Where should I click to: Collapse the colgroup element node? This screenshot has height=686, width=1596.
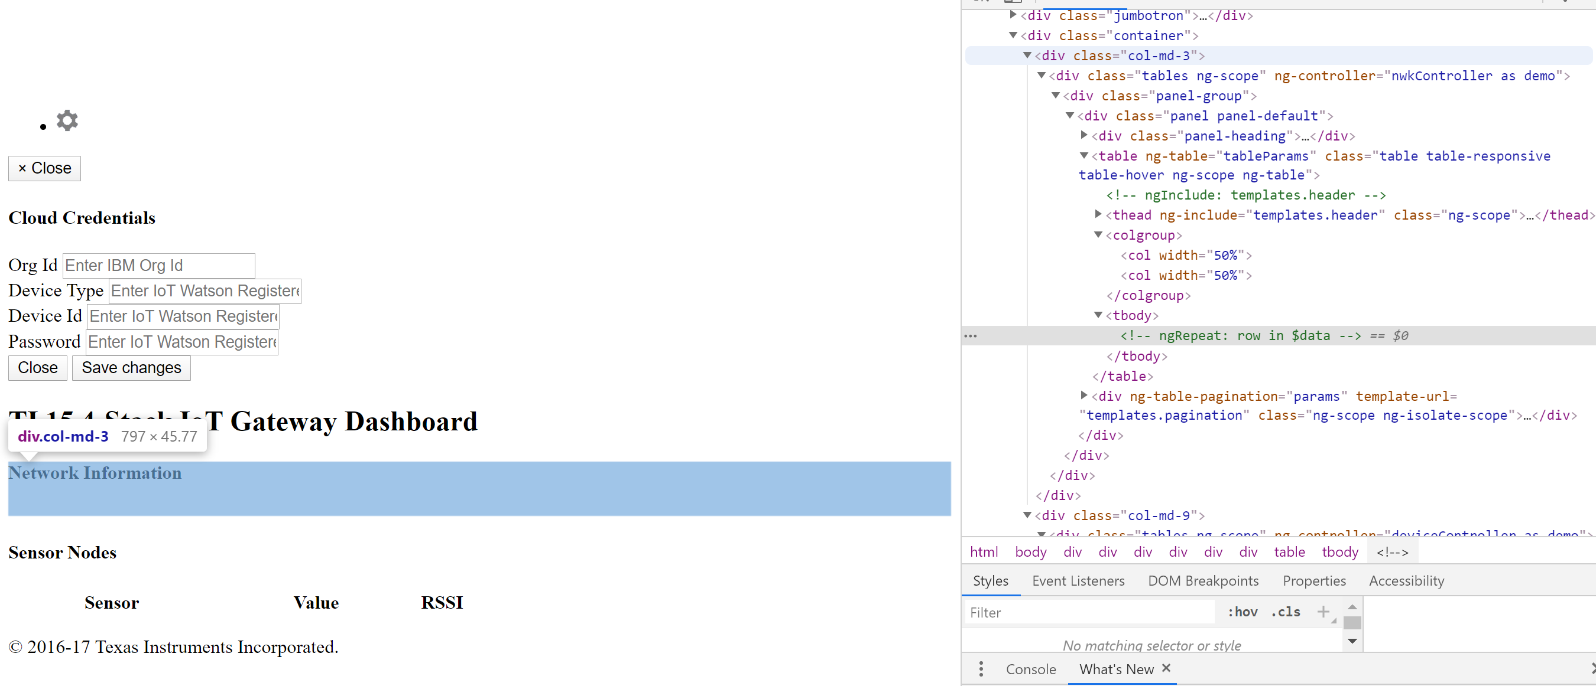pos(1098,235)
